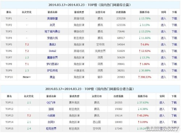Click 进入 in the TOP7 row
This screenshot has width=181, height=133.
tap(163, 57)
